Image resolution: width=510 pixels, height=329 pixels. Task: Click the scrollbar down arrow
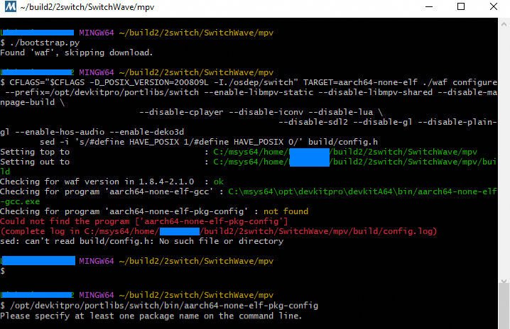click(x=504, y=281)
